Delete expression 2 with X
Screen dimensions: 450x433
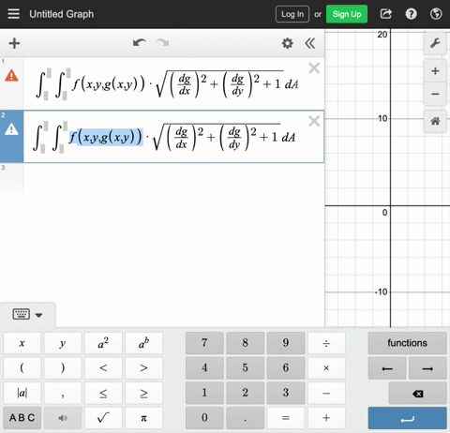314,121
